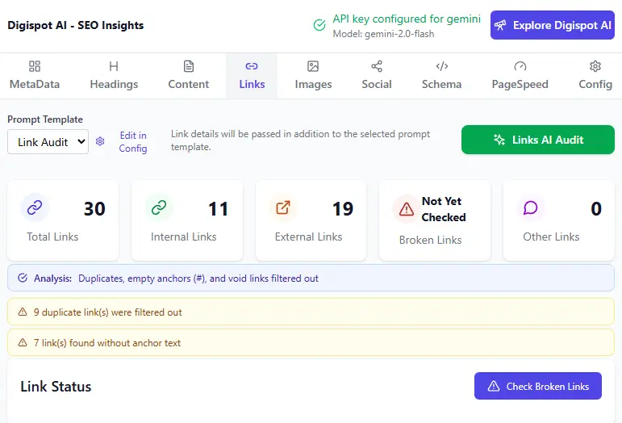Click the Internal Links green chain icon
The width and height of the screenshot is (622, 423).
coord(159,207)
